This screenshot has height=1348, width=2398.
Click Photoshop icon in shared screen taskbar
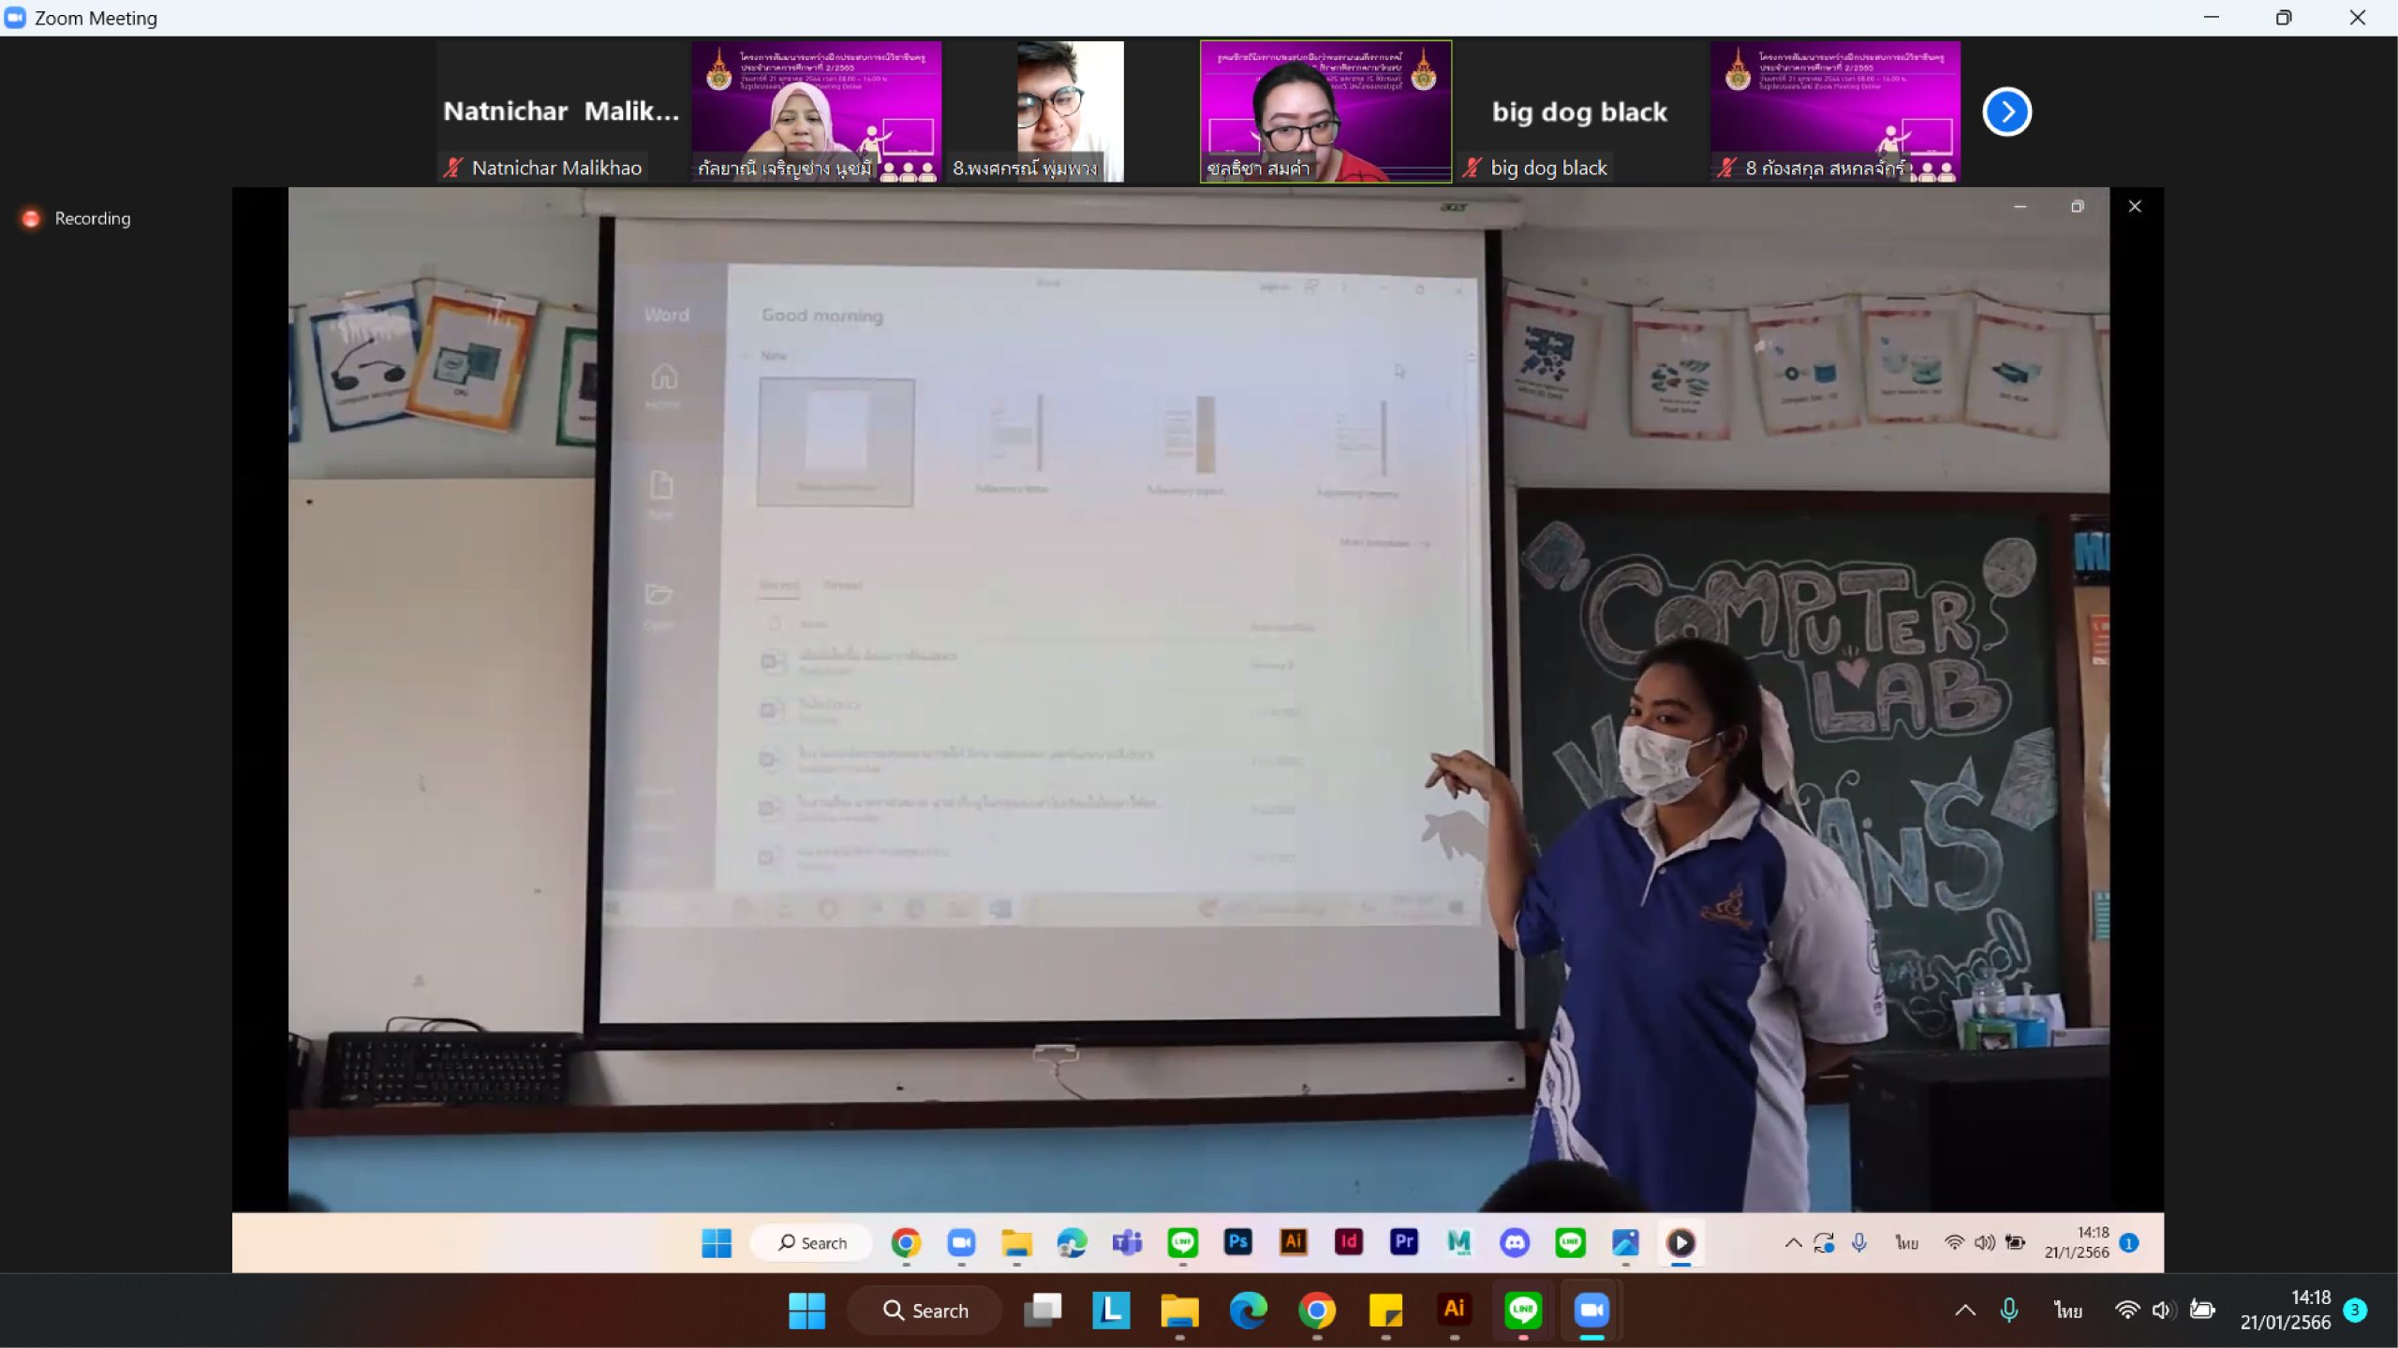1237,1242
